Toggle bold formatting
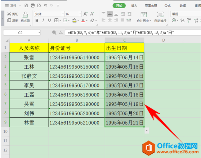201x158 pixels. (x=37, y=21)
